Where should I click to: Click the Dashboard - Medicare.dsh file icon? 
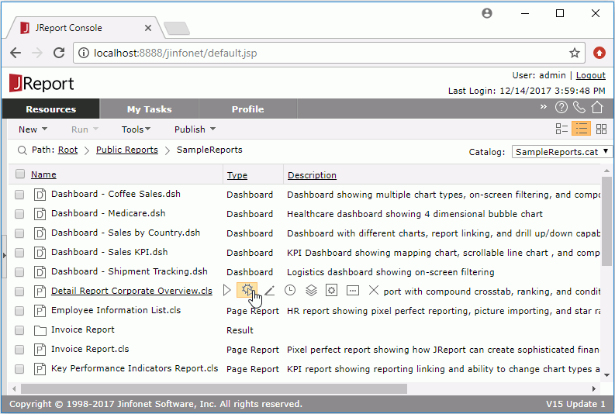coord(40,214)
